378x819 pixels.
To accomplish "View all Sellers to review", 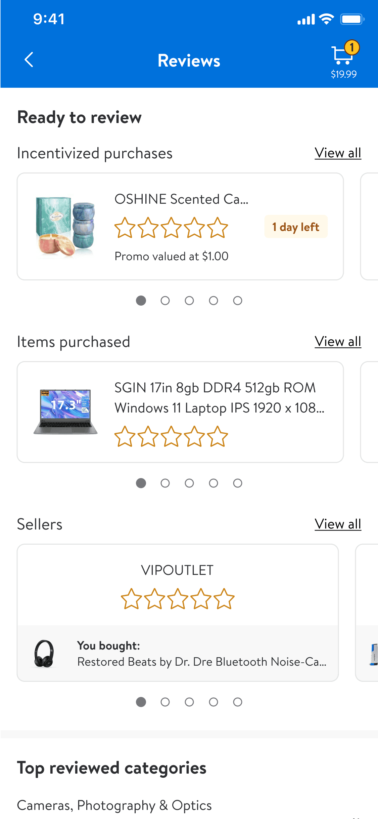I will [338, 524].
